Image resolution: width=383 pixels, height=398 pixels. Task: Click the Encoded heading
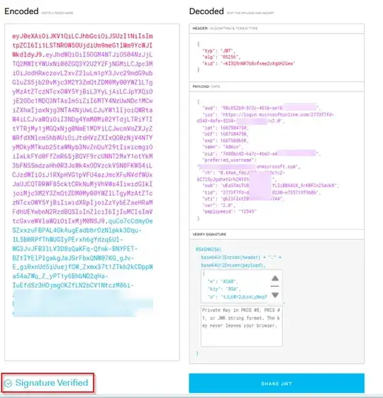(21, 11)
